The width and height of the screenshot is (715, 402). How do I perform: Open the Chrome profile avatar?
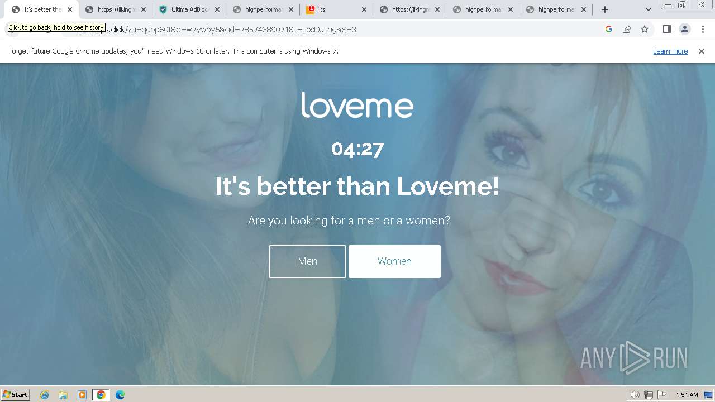point(684,29)
